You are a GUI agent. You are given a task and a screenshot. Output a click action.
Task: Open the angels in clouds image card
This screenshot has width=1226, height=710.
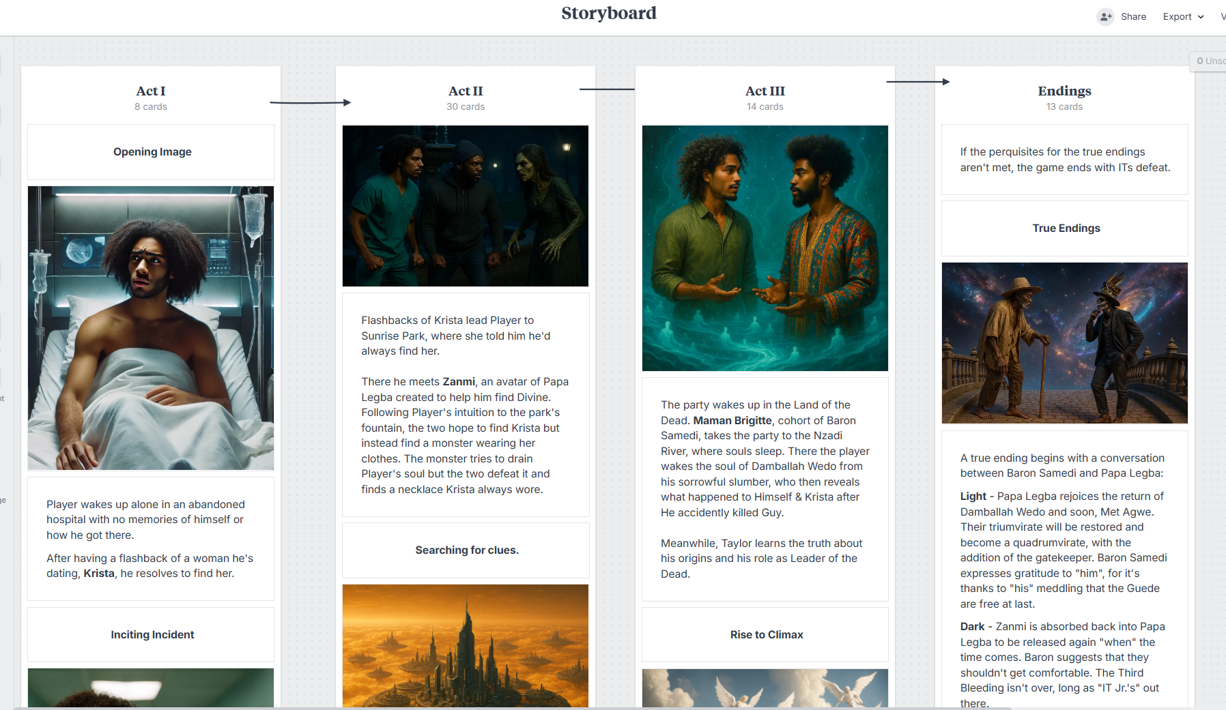[x=765, y=688]
